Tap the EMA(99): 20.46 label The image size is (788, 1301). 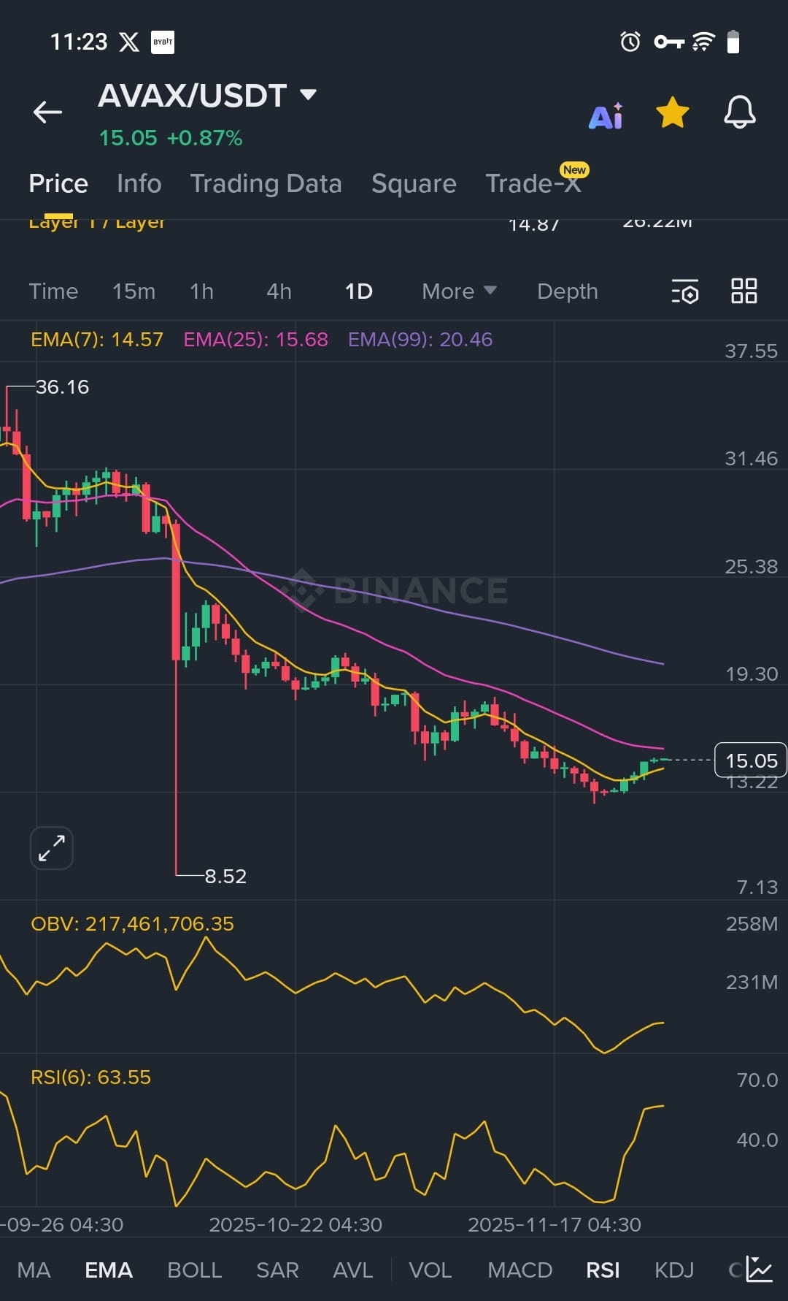point(420,340)
